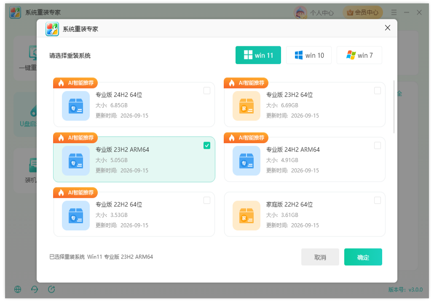Click the 家庭版 22H2 64位 package icon
Viewport: 434px width, 302px height.
[246, 215]
